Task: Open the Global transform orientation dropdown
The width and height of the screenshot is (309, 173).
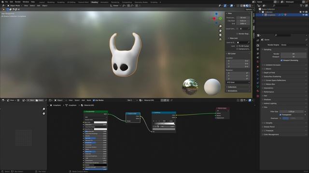Action: 115,6
